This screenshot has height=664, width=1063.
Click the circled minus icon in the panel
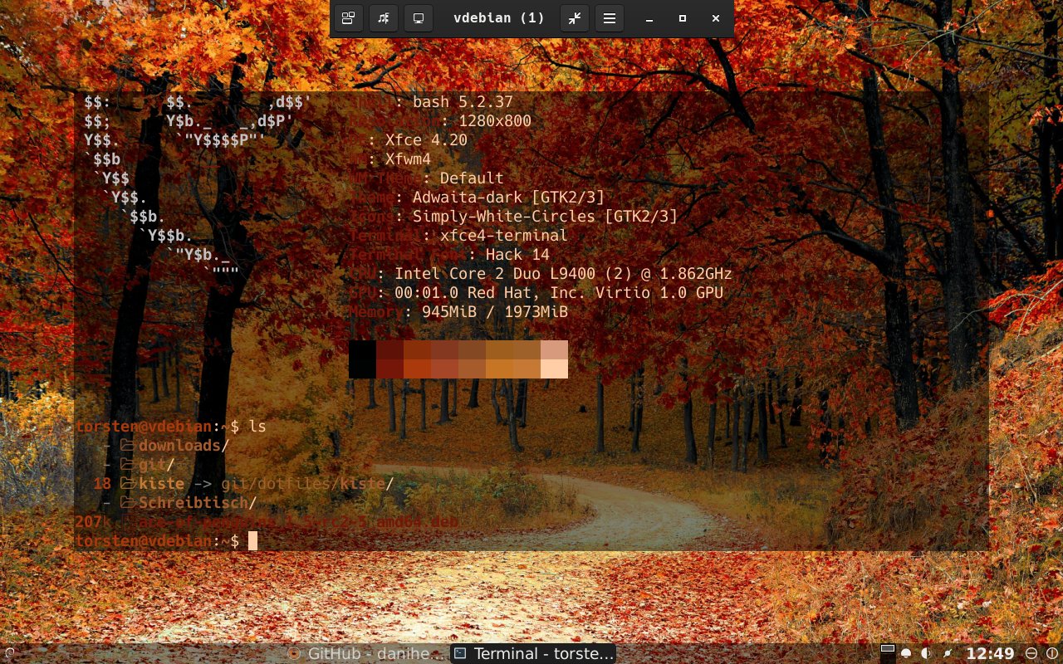pos(1031,653)
